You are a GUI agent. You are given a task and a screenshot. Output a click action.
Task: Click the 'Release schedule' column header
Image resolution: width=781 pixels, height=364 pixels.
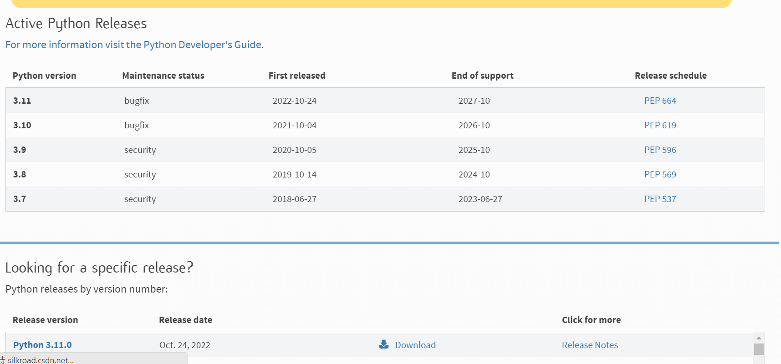pos(670,76)
